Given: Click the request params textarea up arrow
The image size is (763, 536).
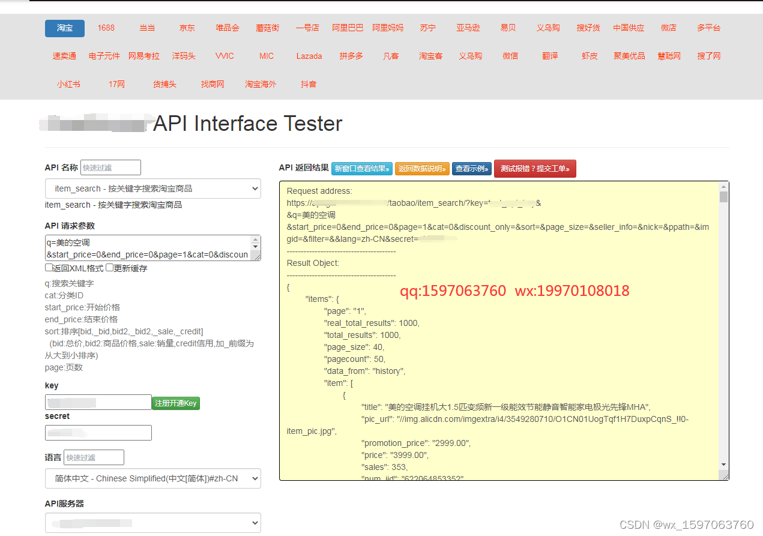Looking at the screenshot, I should tap(256, 239).
